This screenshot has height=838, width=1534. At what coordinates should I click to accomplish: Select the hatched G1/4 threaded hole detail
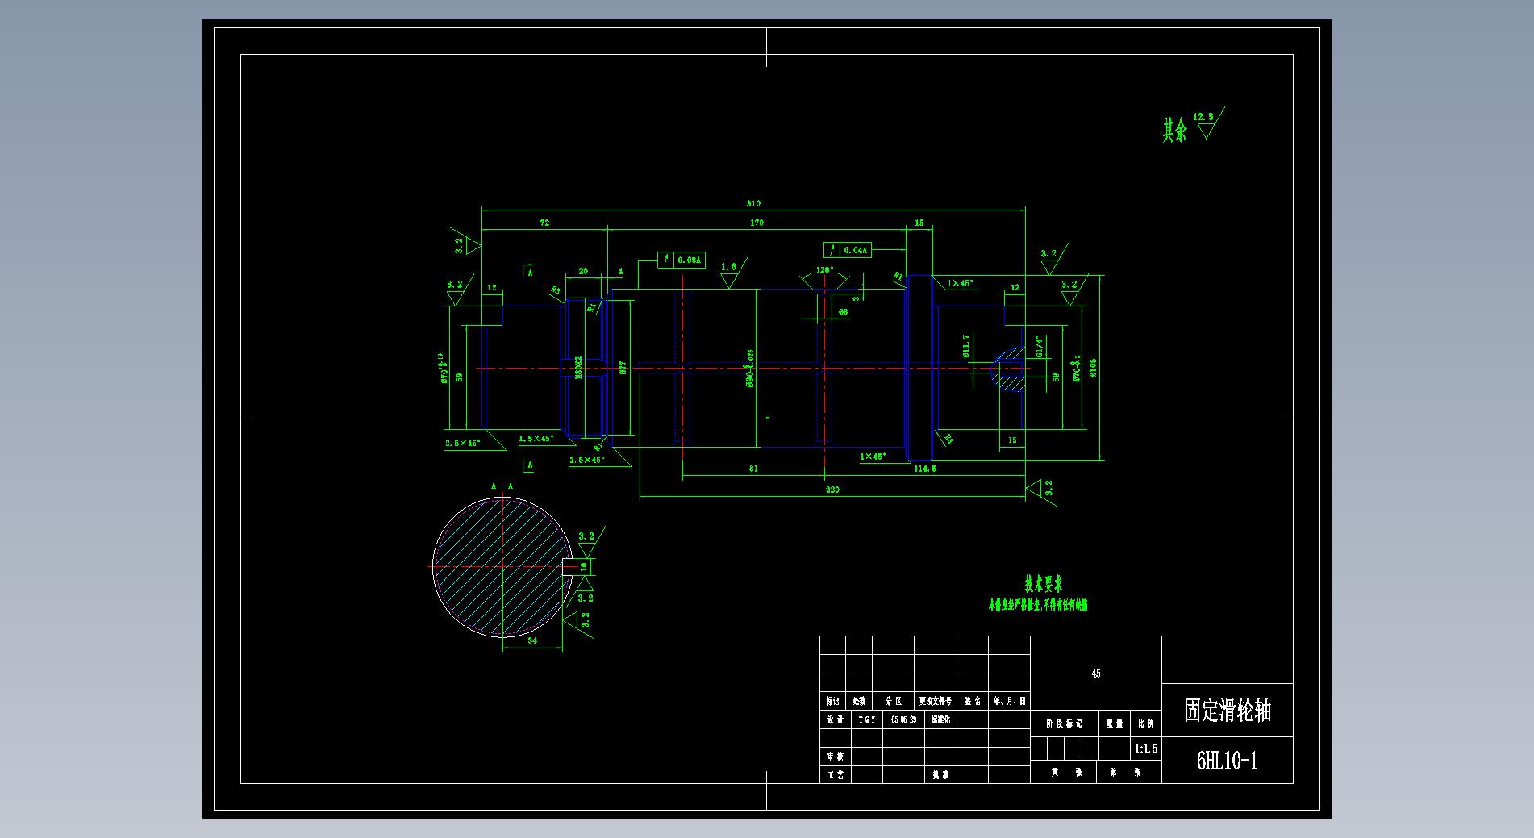[x=1008, y=369]
